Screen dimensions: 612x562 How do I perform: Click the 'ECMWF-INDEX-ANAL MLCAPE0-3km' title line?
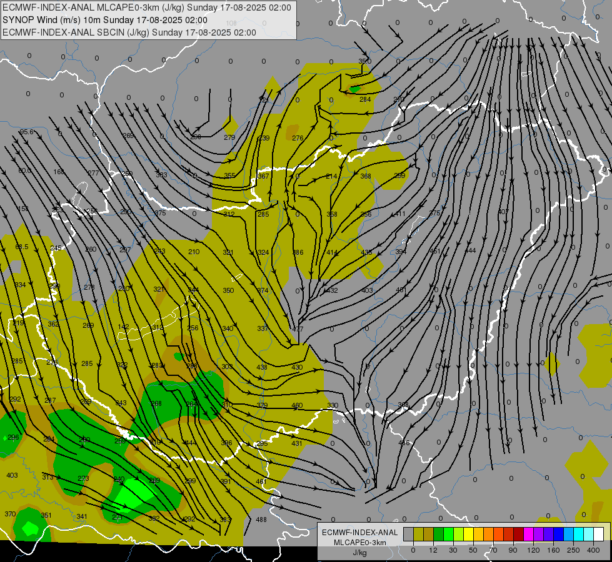click(147, 7)
